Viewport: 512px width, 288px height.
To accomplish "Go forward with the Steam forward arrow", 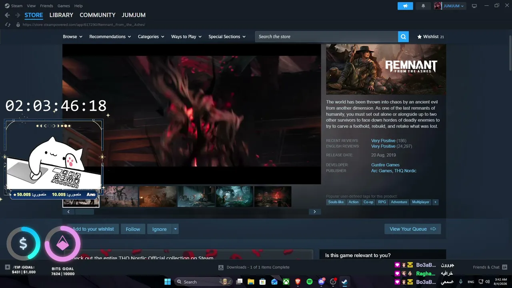I will point(18,15).
